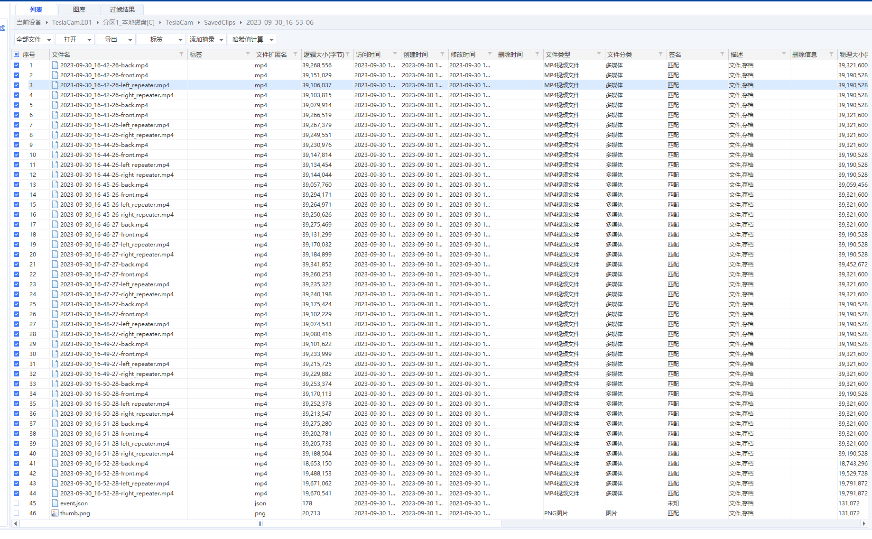The height and width of the screenshot is (539, 872).
Task: Toggle checkbox for row 21
Action: (x=17, y=264)
